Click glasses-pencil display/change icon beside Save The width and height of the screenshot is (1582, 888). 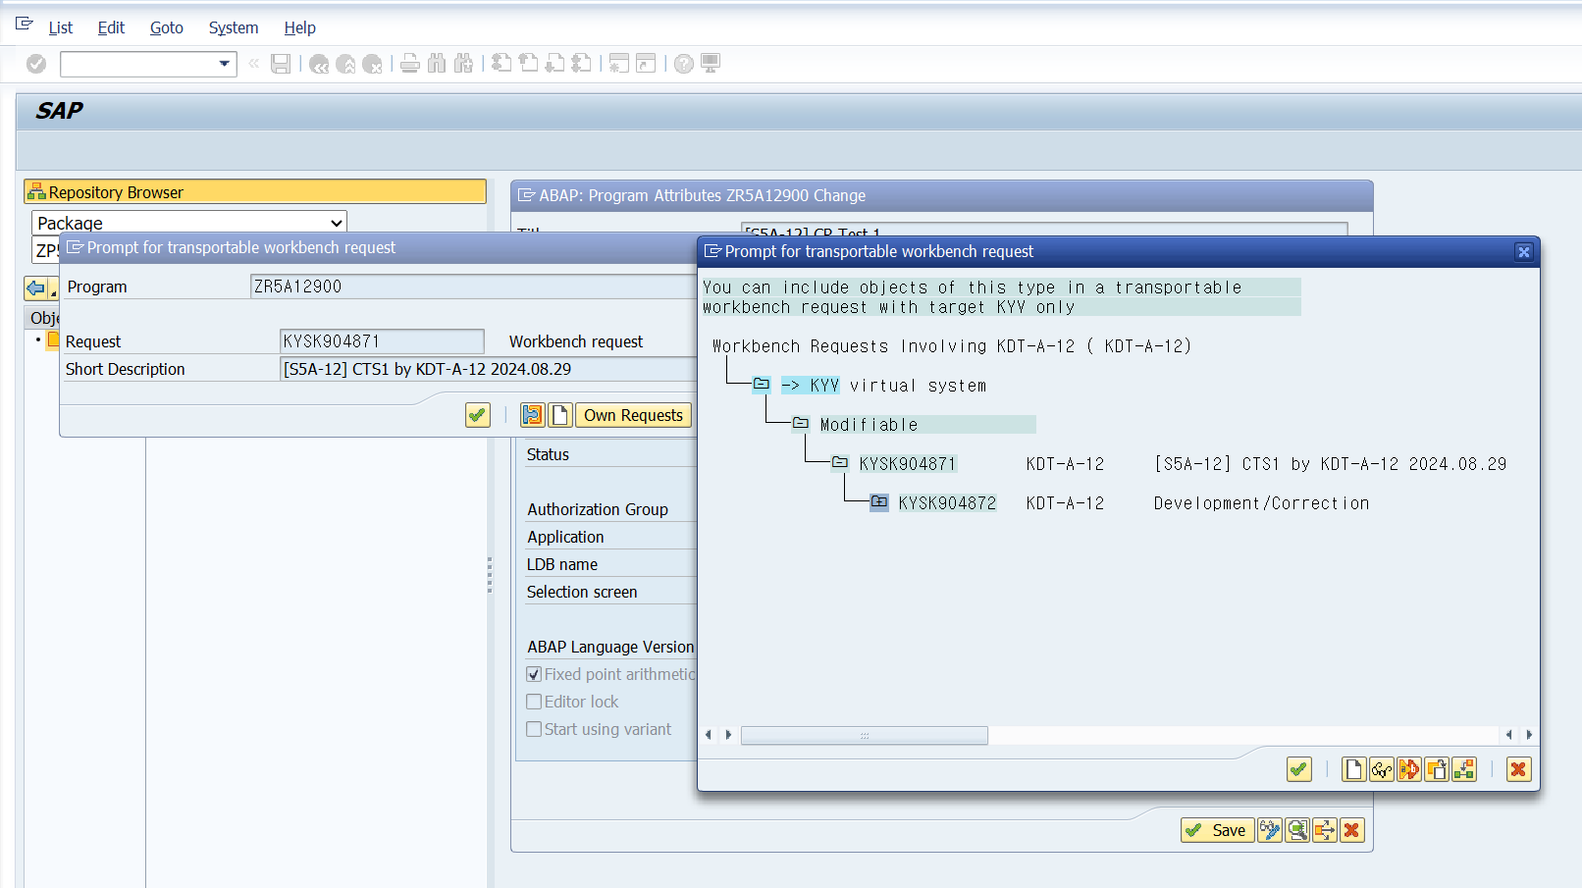coord(1270,830)
